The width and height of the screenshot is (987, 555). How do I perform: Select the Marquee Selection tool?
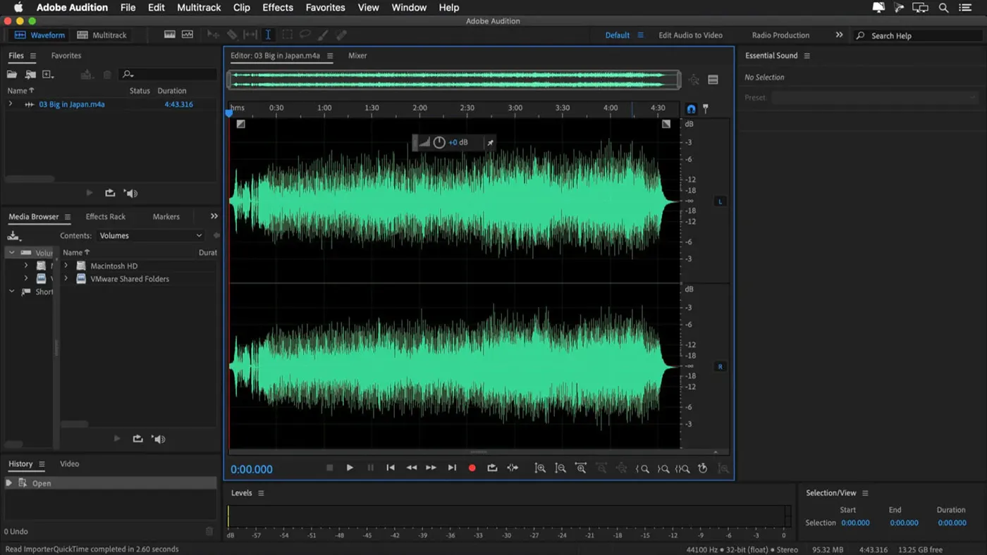click(287, 35)
